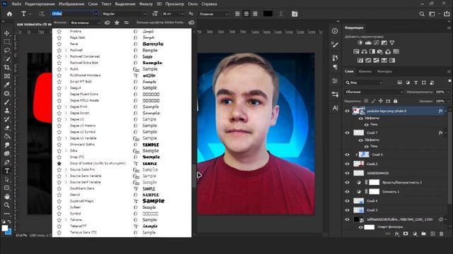The height and width of the screenshot is (254, 453).
Task: Delete layer with trash icon
Action: click(x=441, y=234)
